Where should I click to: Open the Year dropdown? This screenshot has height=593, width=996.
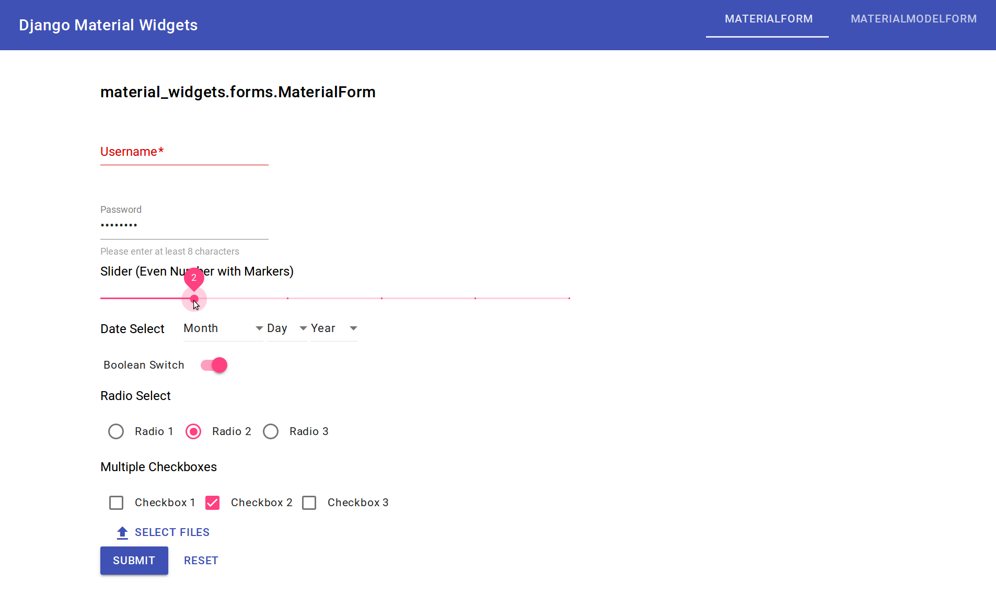[x=334, y=328]
